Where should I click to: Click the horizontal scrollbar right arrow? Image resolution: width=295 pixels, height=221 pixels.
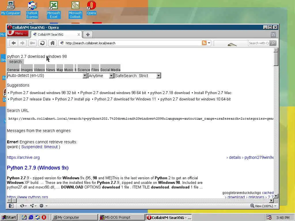pos(271,201)
